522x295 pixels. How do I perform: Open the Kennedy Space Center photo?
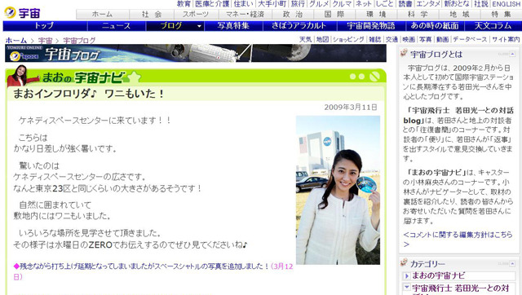[x=338, y=190]
